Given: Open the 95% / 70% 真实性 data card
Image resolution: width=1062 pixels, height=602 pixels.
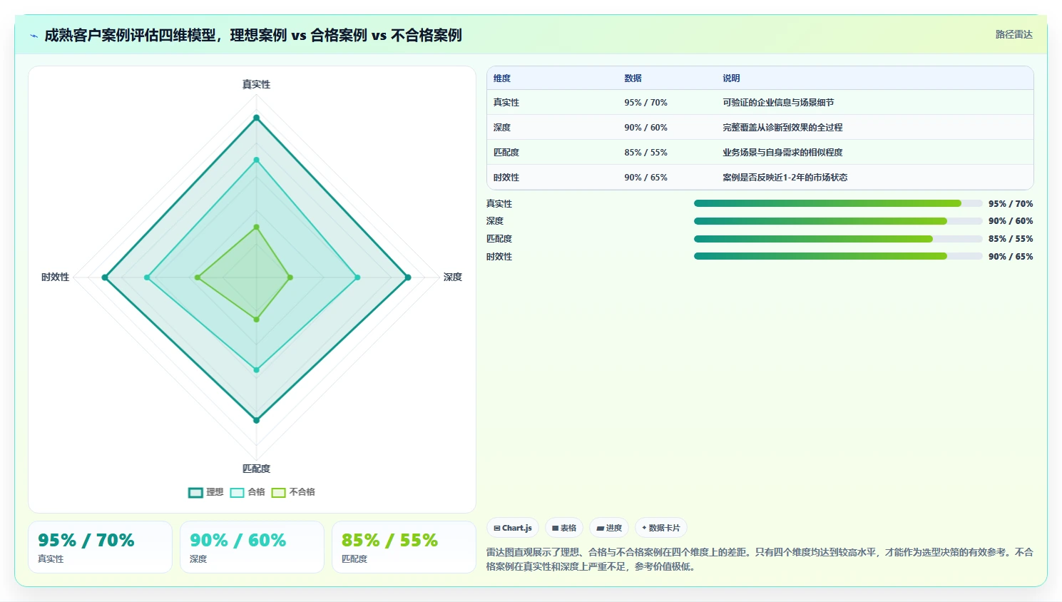Looking at the screenshot, I should pyautogui.click(x=100, y=547).
